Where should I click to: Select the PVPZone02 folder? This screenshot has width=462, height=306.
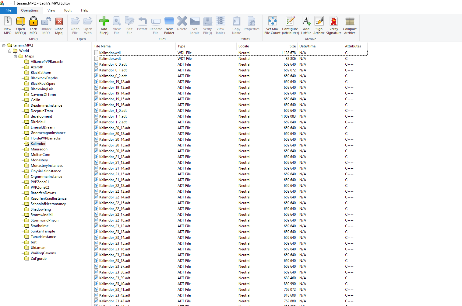click(x=40, y=187)
